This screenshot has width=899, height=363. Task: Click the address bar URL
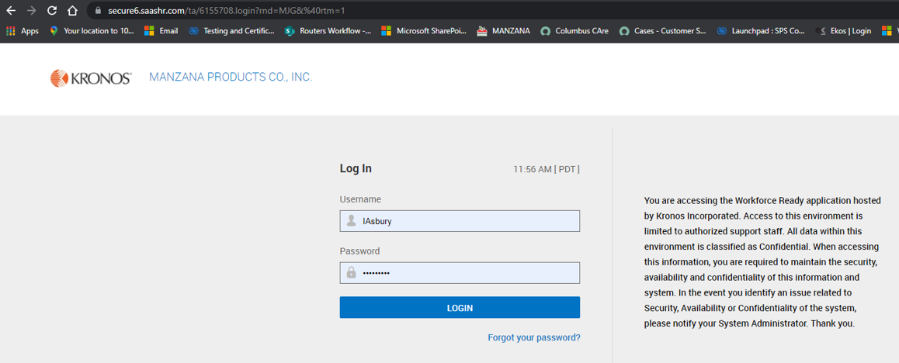point(227,11)
